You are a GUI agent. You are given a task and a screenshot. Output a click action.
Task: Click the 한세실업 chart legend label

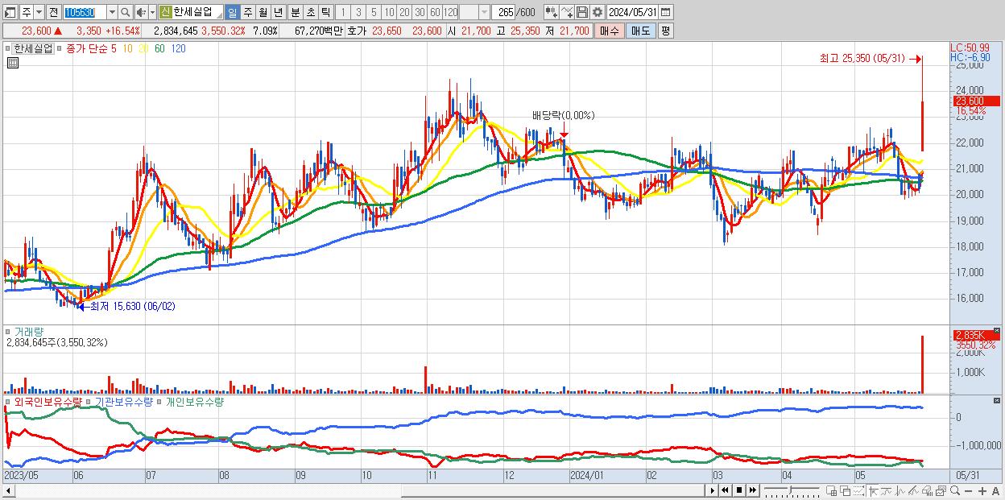point(34,48)
